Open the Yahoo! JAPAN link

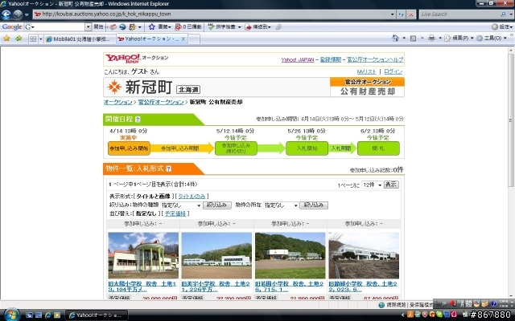[x=298, y=59]
